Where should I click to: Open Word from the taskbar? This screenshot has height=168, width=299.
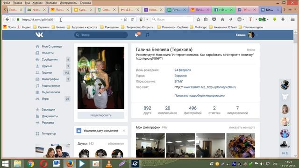pos(57,164)
